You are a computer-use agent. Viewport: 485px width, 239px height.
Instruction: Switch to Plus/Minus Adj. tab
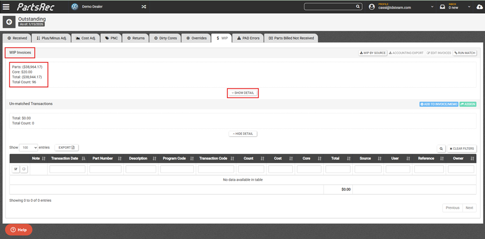click(51, 38)
